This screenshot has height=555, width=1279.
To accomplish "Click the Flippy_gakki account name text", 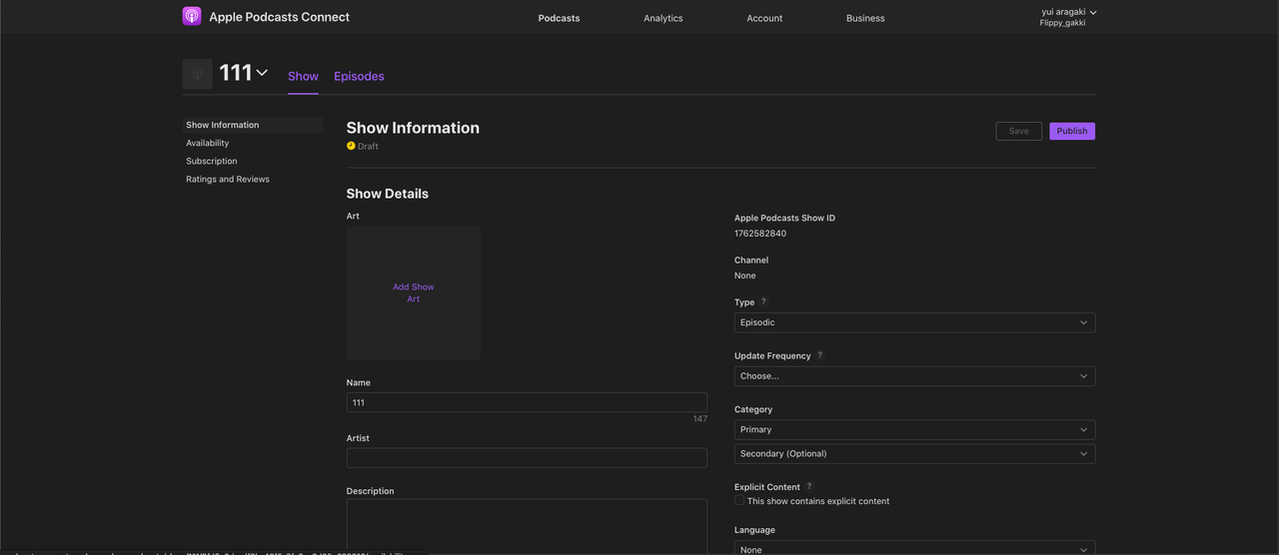I will (x=1062, y=23).
